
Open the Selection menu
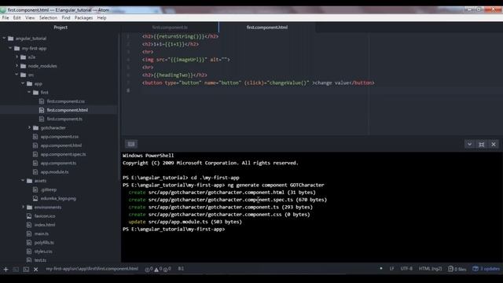coord(48,18)
